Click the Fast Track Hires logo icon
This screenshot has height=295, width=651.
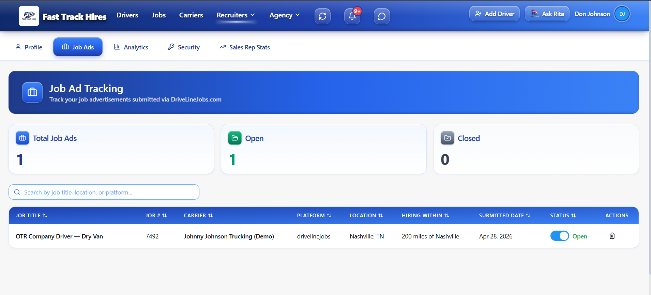(x=29, y=16)
